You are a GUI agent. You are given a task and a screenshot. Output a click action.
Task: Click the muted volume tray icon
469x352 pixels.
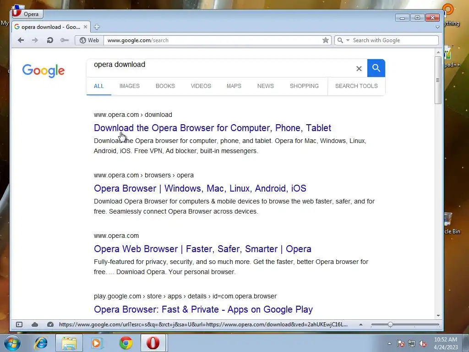[423, 343]
